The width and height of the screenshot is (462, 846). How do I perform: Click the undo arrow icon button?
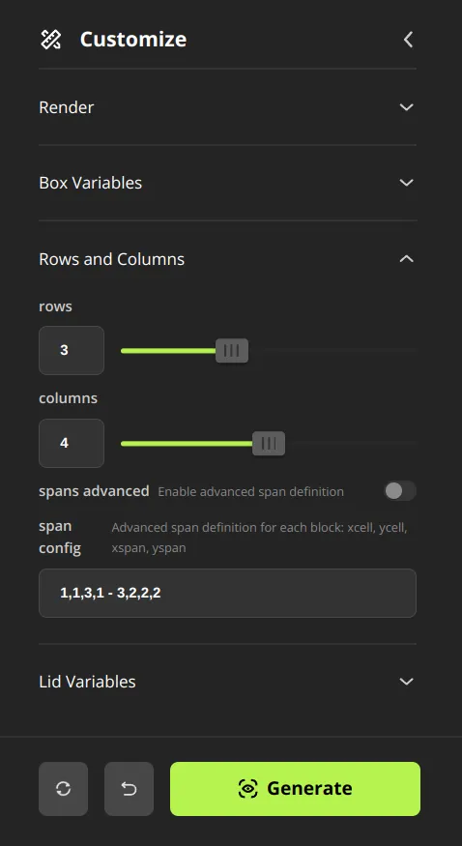click(x=129, y=789)
